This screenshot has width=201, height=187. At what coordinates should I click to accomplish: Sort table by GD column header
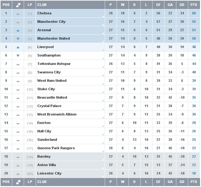click(x=182, y=5)
